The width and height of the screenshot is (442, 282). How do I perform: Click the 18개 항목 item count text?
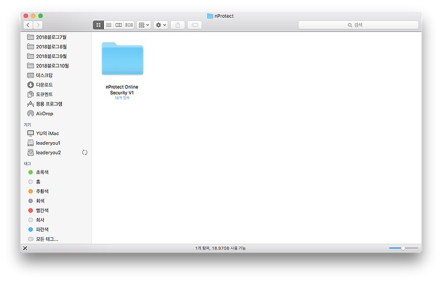point(122,98)
